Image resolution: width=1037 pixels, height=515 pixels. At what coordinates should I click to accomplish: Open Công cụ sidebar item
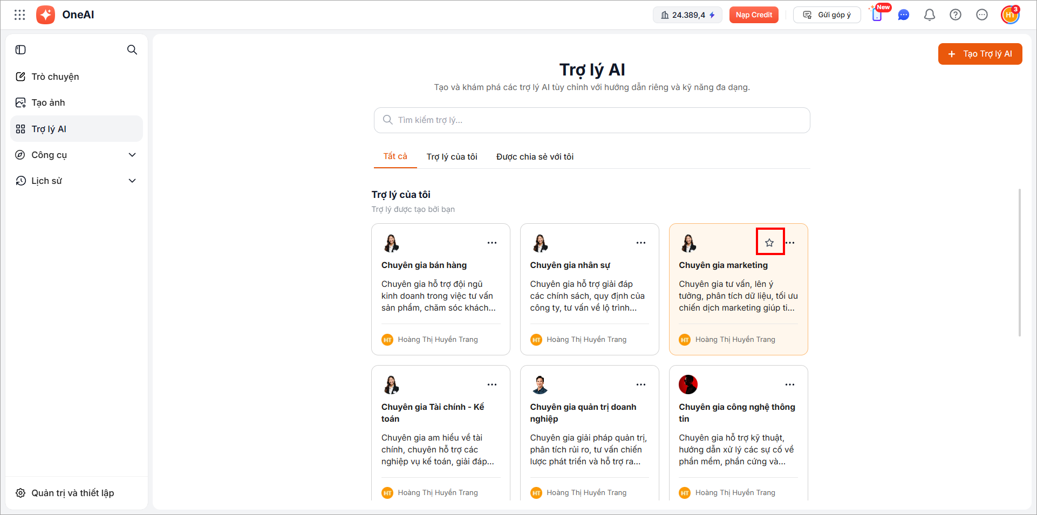[77, 155]
